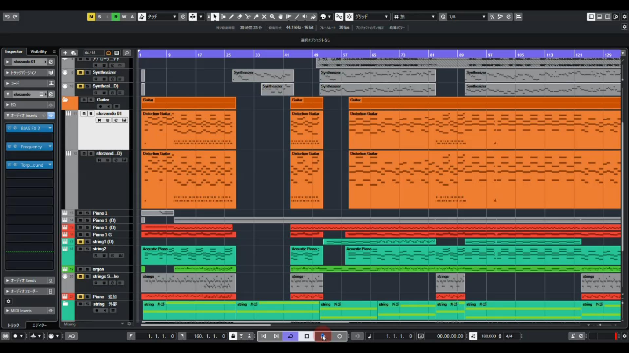Select the Mute X tool
629x353 pixels.
pos(264,17)
